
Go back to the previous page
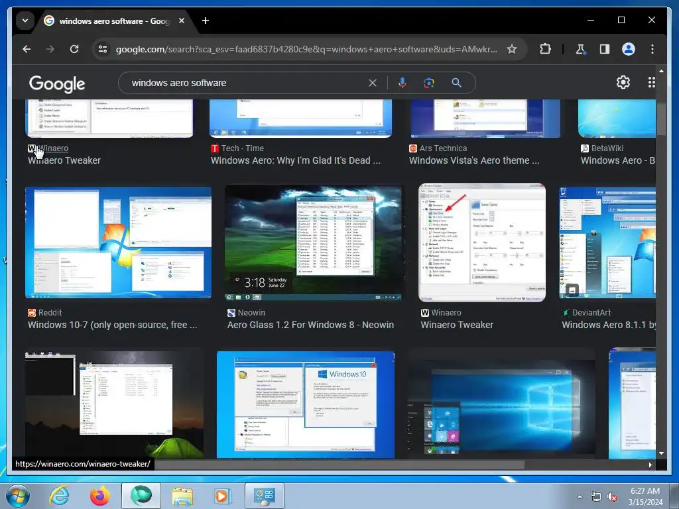tap(27, 49)
